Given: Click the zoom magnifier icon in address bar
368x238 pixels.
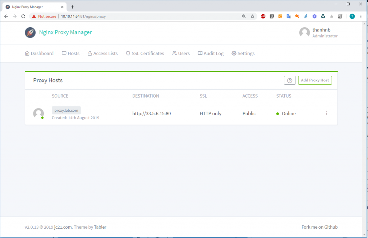Looking at the screenshot, I should point(244,16).
